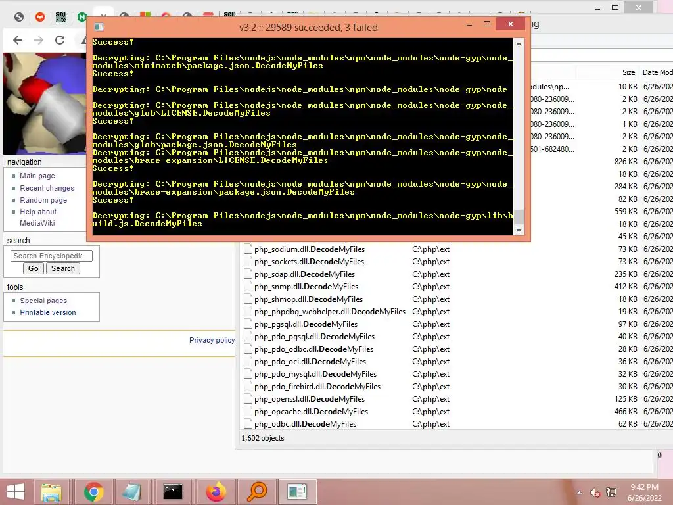Open the Recent changes link
Screen dimensions: 673x505
click(x=47, y=188)
